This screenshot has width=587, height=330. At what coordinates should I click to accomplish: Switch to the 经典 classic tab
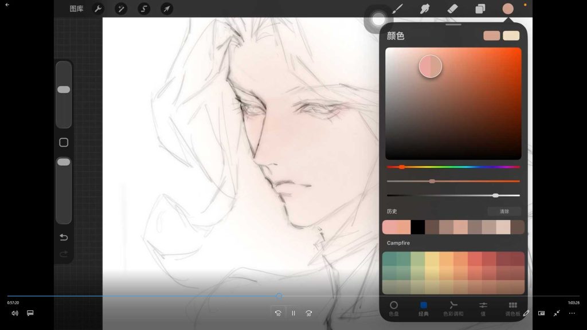click(x=424, y=309)
